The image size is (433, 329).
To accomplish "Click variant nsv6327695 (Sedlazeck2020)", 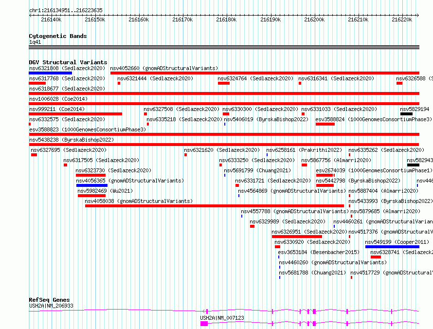I will [69, 150].
